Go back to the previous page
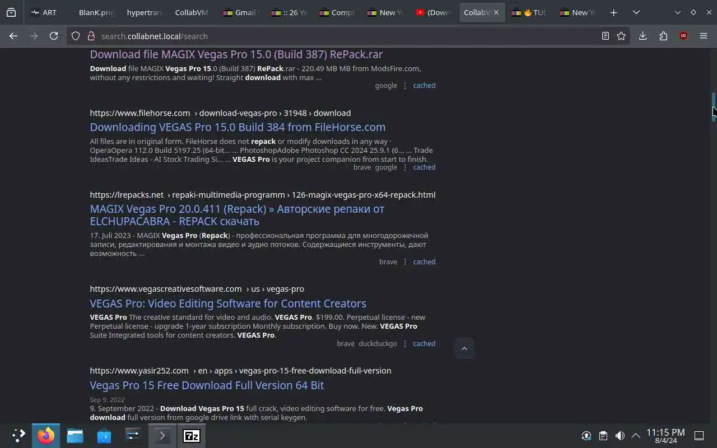 (13, 36)
